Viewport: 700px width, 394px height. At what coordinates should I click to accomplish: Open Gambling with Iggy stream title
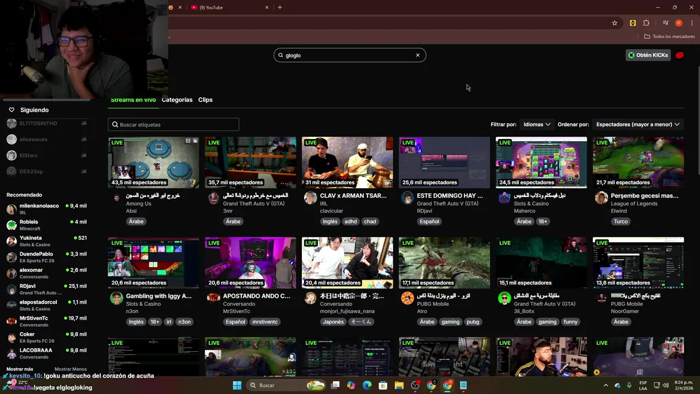coord(159,296)
